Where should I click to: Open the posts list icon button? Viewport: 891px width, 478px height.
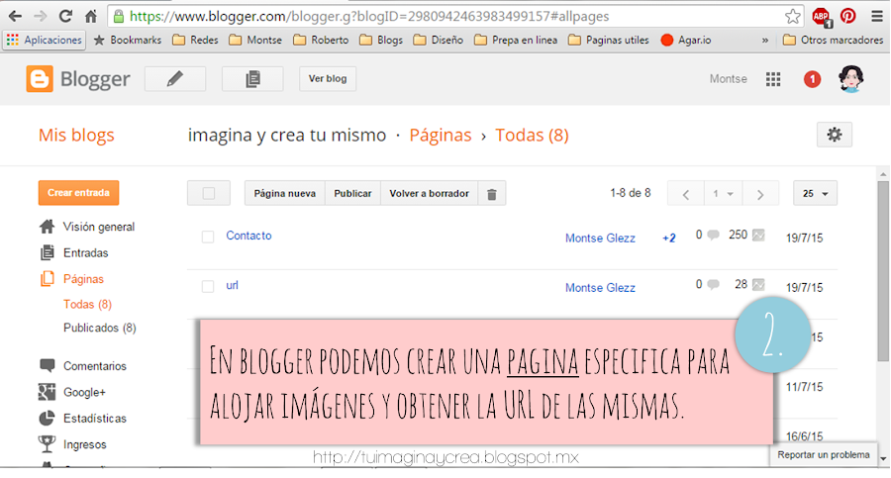pyautogui.click(x=252, y=78)
